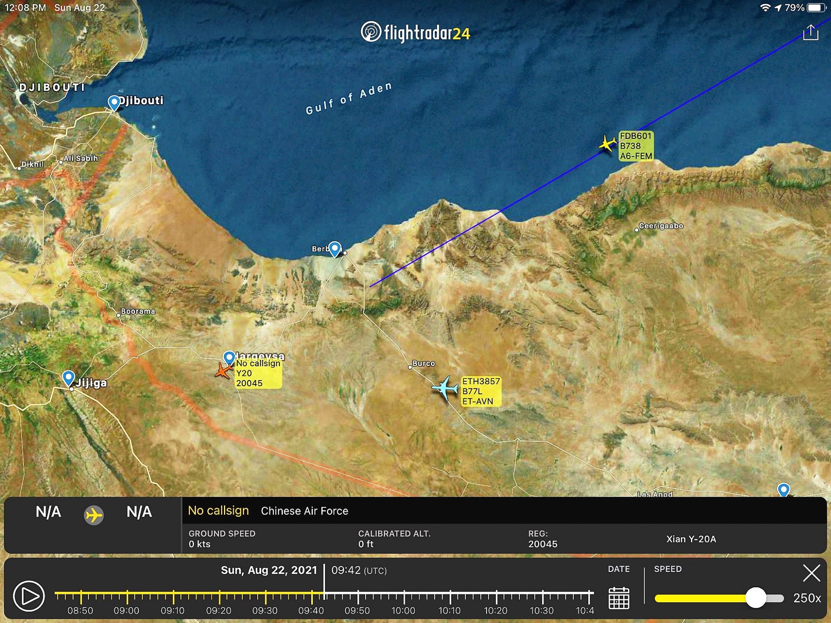Tap the 250x speed value
831x623 pixels.
[x=807, y=598]
